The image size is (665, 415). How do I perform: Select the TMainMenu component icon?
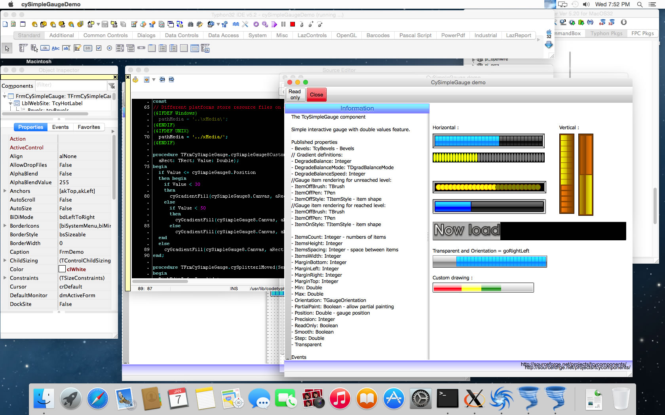pos(23,48)
